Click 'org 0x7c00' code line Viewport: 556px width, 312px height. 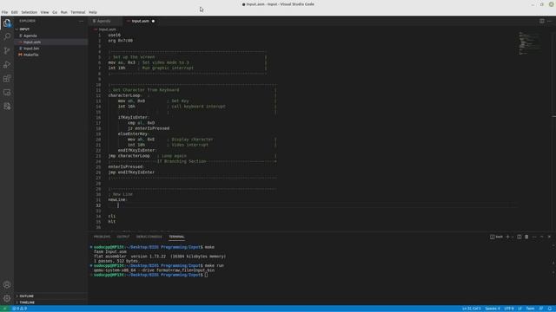point(120,41)
